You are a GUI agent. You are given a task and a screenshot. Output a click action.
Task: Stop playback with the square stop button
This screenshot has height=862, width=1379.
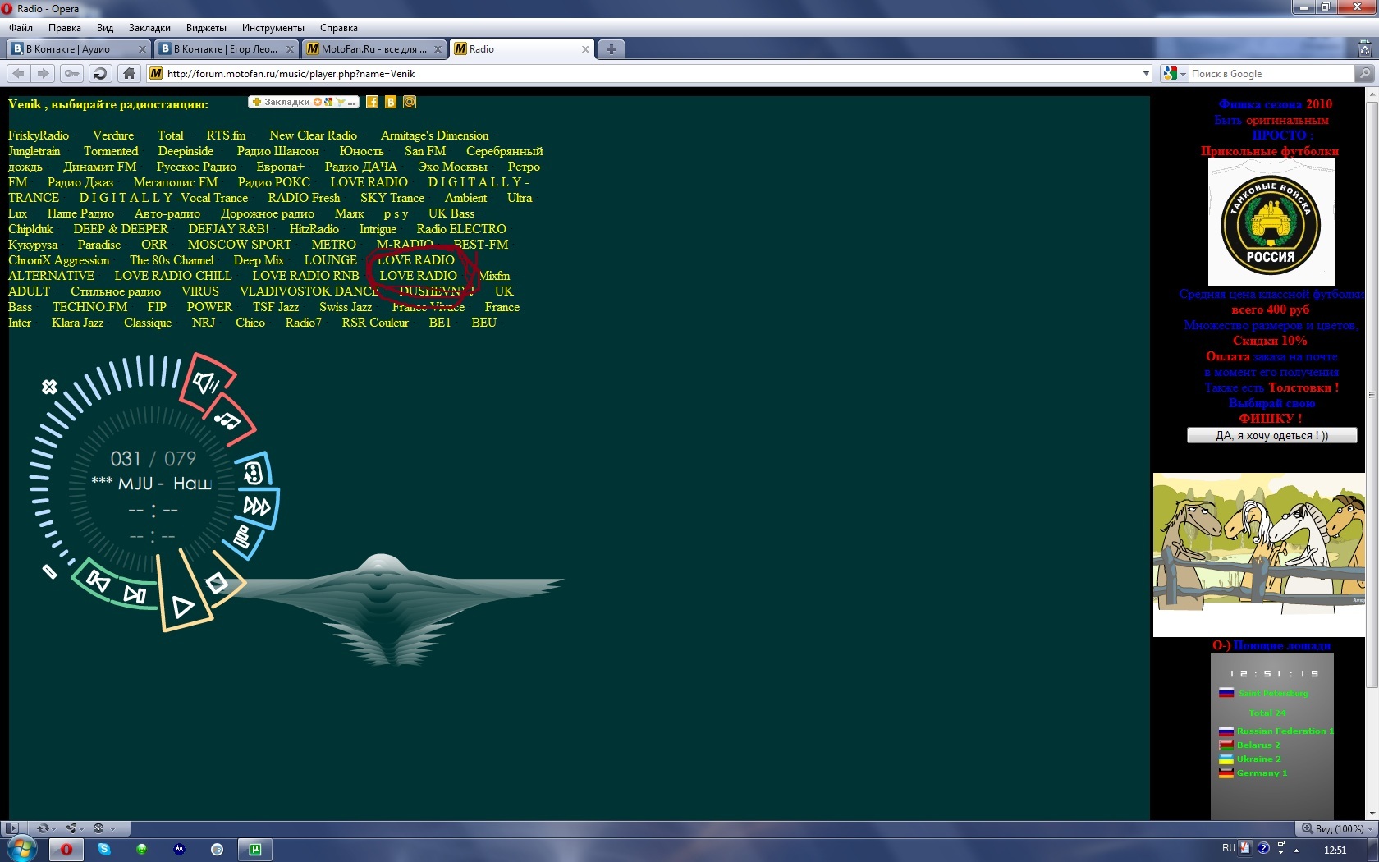coord(217,583)
